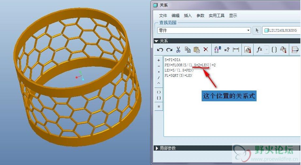Expand the 局部参数 section
301x165 pixels.
157,148
